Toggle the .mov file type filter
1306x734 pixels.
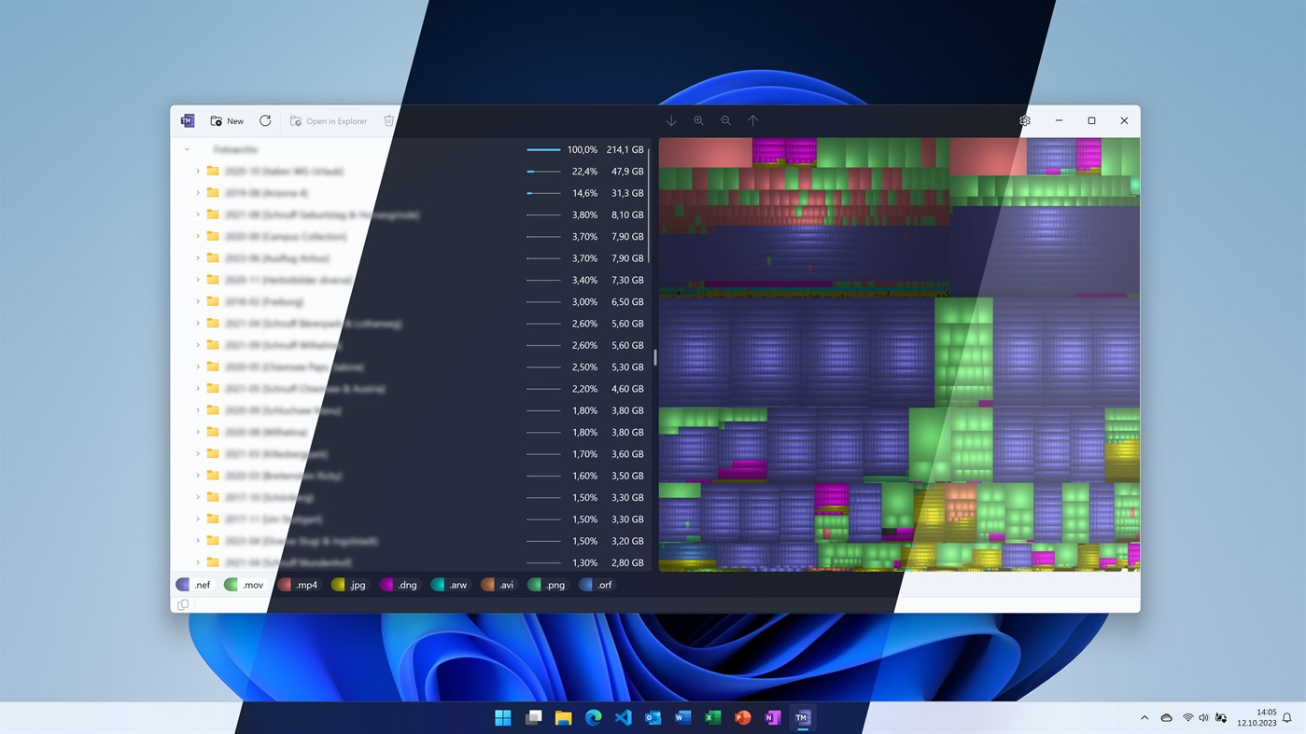click(244, 585)
